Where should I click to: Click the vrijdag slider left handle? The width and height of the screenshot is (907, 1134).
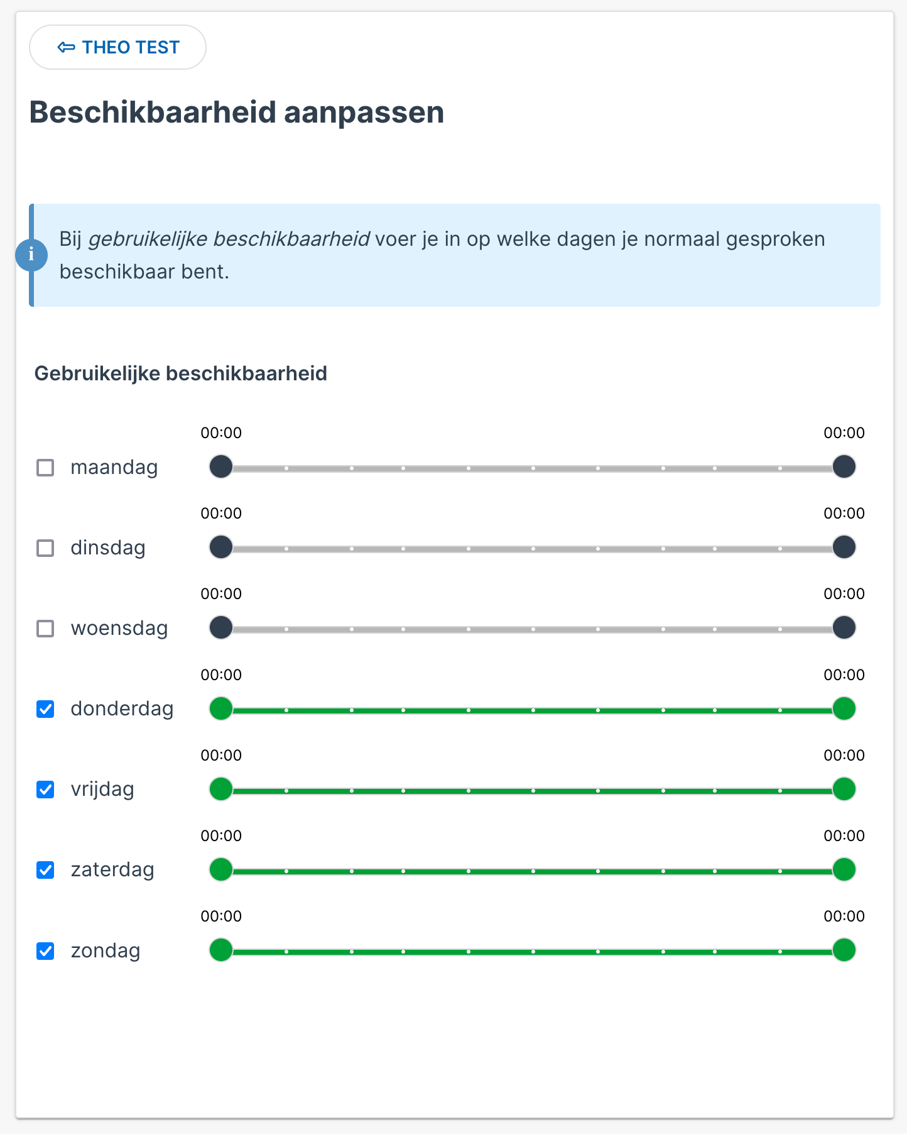tap(221, 789)
